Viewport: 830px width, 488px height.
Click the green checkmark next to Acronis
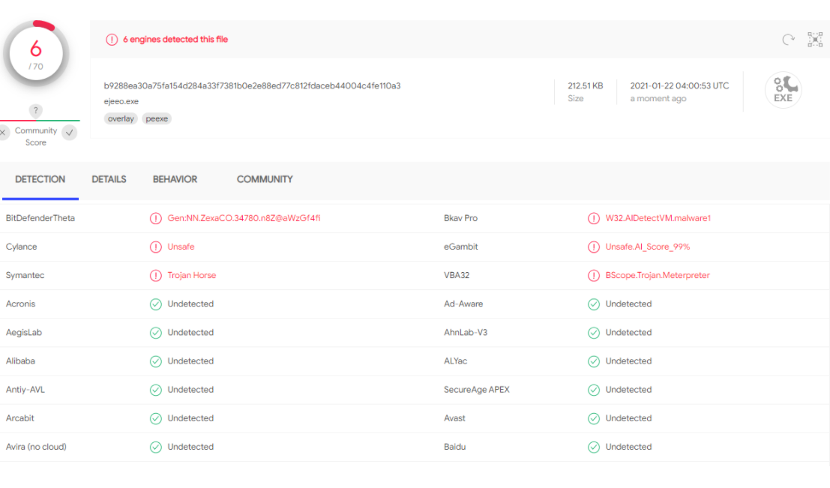click(x=156, y=304)
